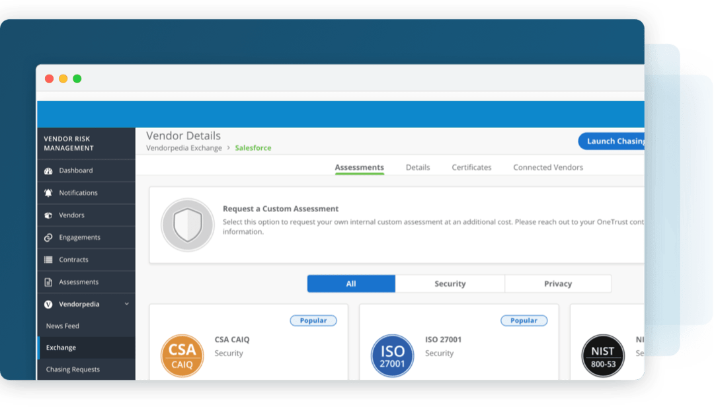The height and width of the screenshot is (407, 714).
Task: Click the Request a Custom Assessment heading
Action: (280, 209)
